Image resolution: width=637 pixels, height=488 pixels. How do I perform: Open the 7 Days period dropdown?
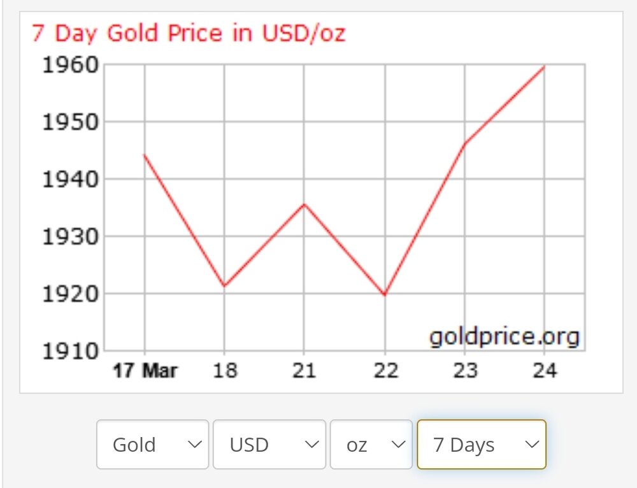pyautogui.click(x=481, y=445)
